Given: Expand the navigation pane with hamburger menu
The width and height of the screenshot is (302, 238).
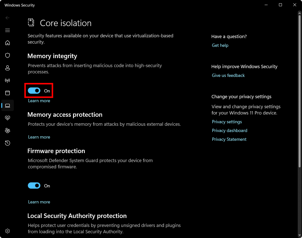Looking at the screenshot, I should click(8, 30).
